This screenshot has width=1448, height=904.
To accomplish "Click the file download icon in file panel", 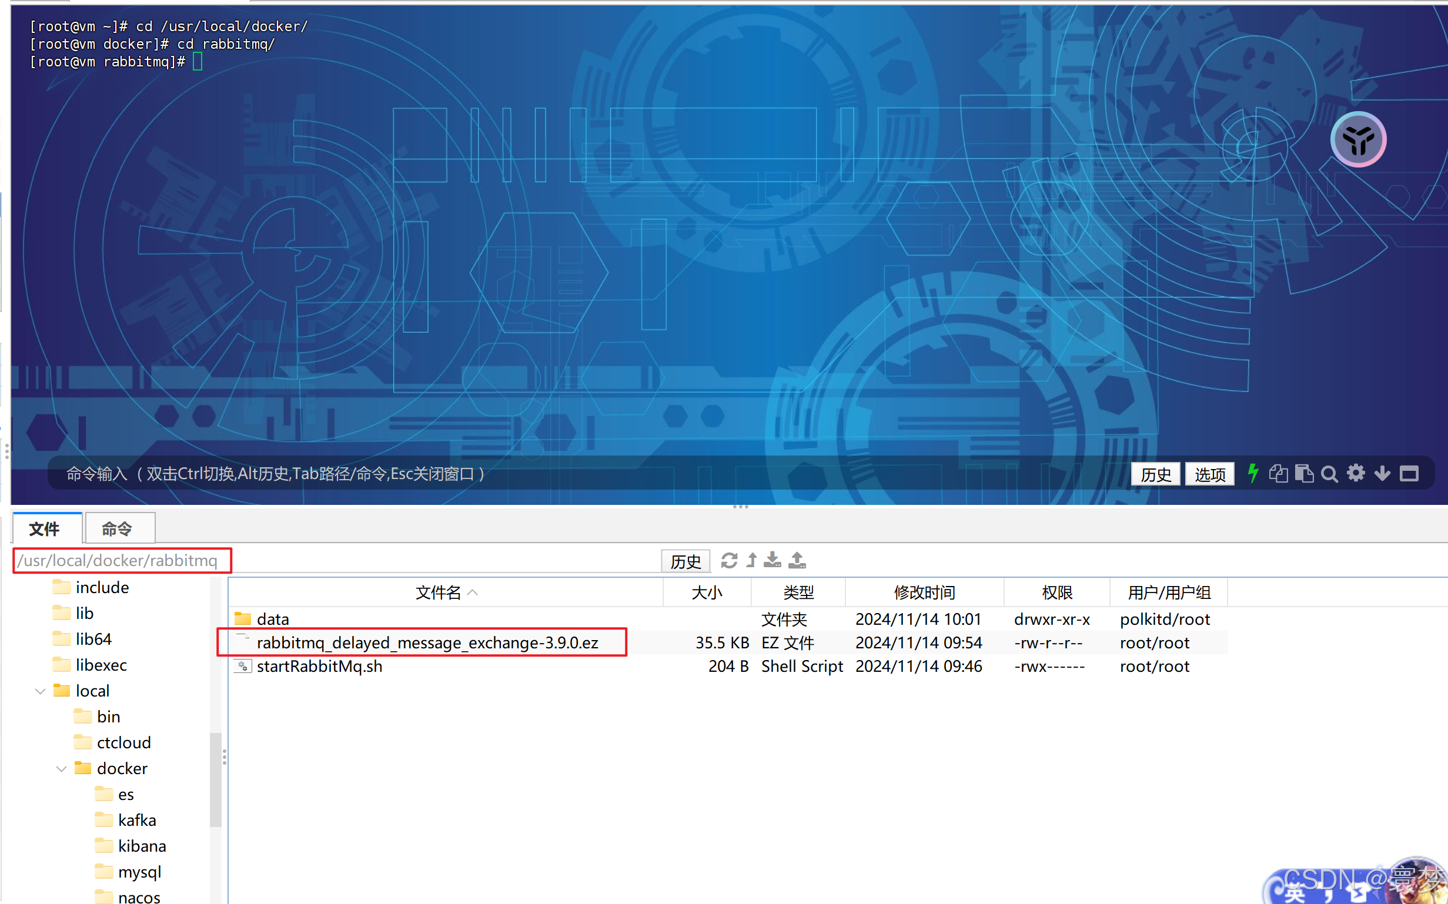I will tap(773, 561).
